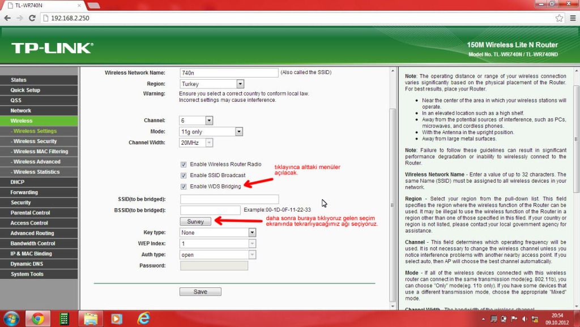This screenshot has width=580, height=327.
Task: Select IP & MAC Binding
Action: tap(39, 254)
